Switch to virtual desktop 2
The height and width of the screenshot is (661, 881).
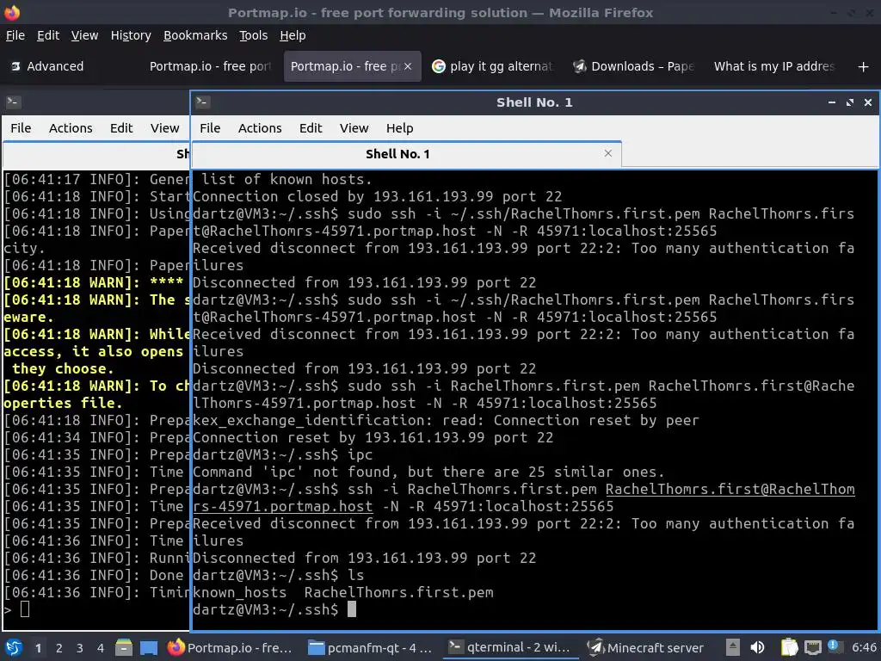[x=59, y=648]
